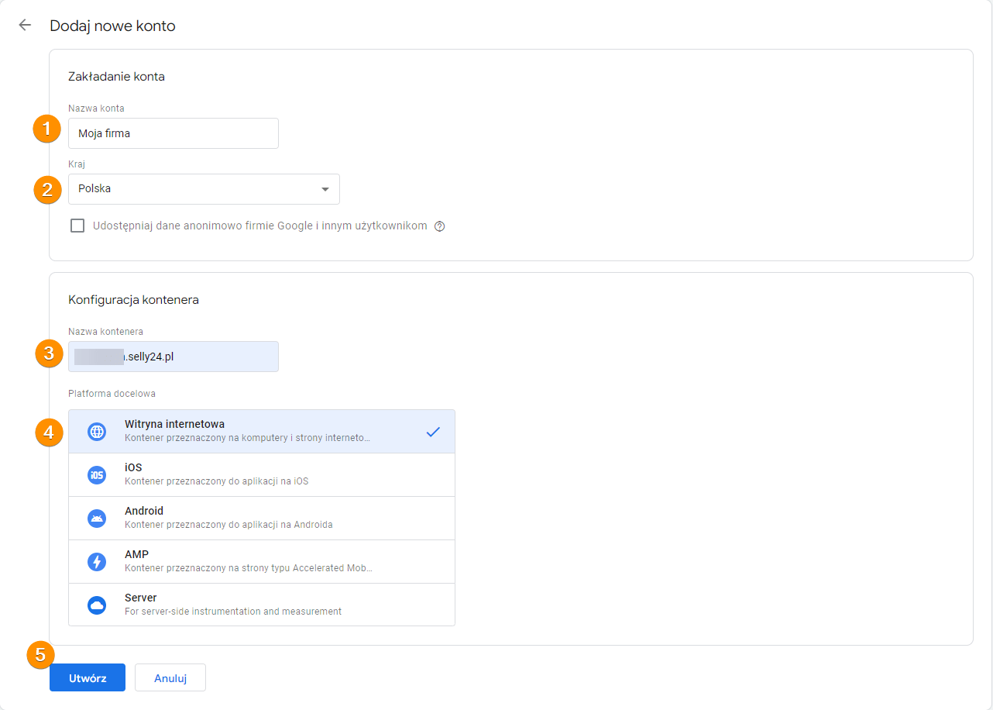Select the iOS platform option
This screenshot has width=993, height=710.
pos(261,474)
